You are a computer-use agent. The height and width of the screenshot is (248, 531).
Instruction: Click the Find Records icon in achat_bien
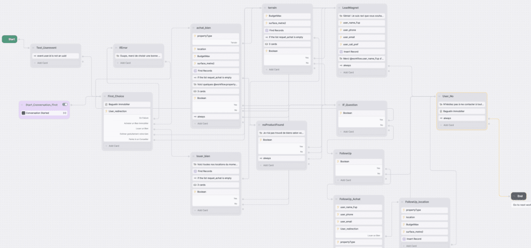(x=194, y=70)
